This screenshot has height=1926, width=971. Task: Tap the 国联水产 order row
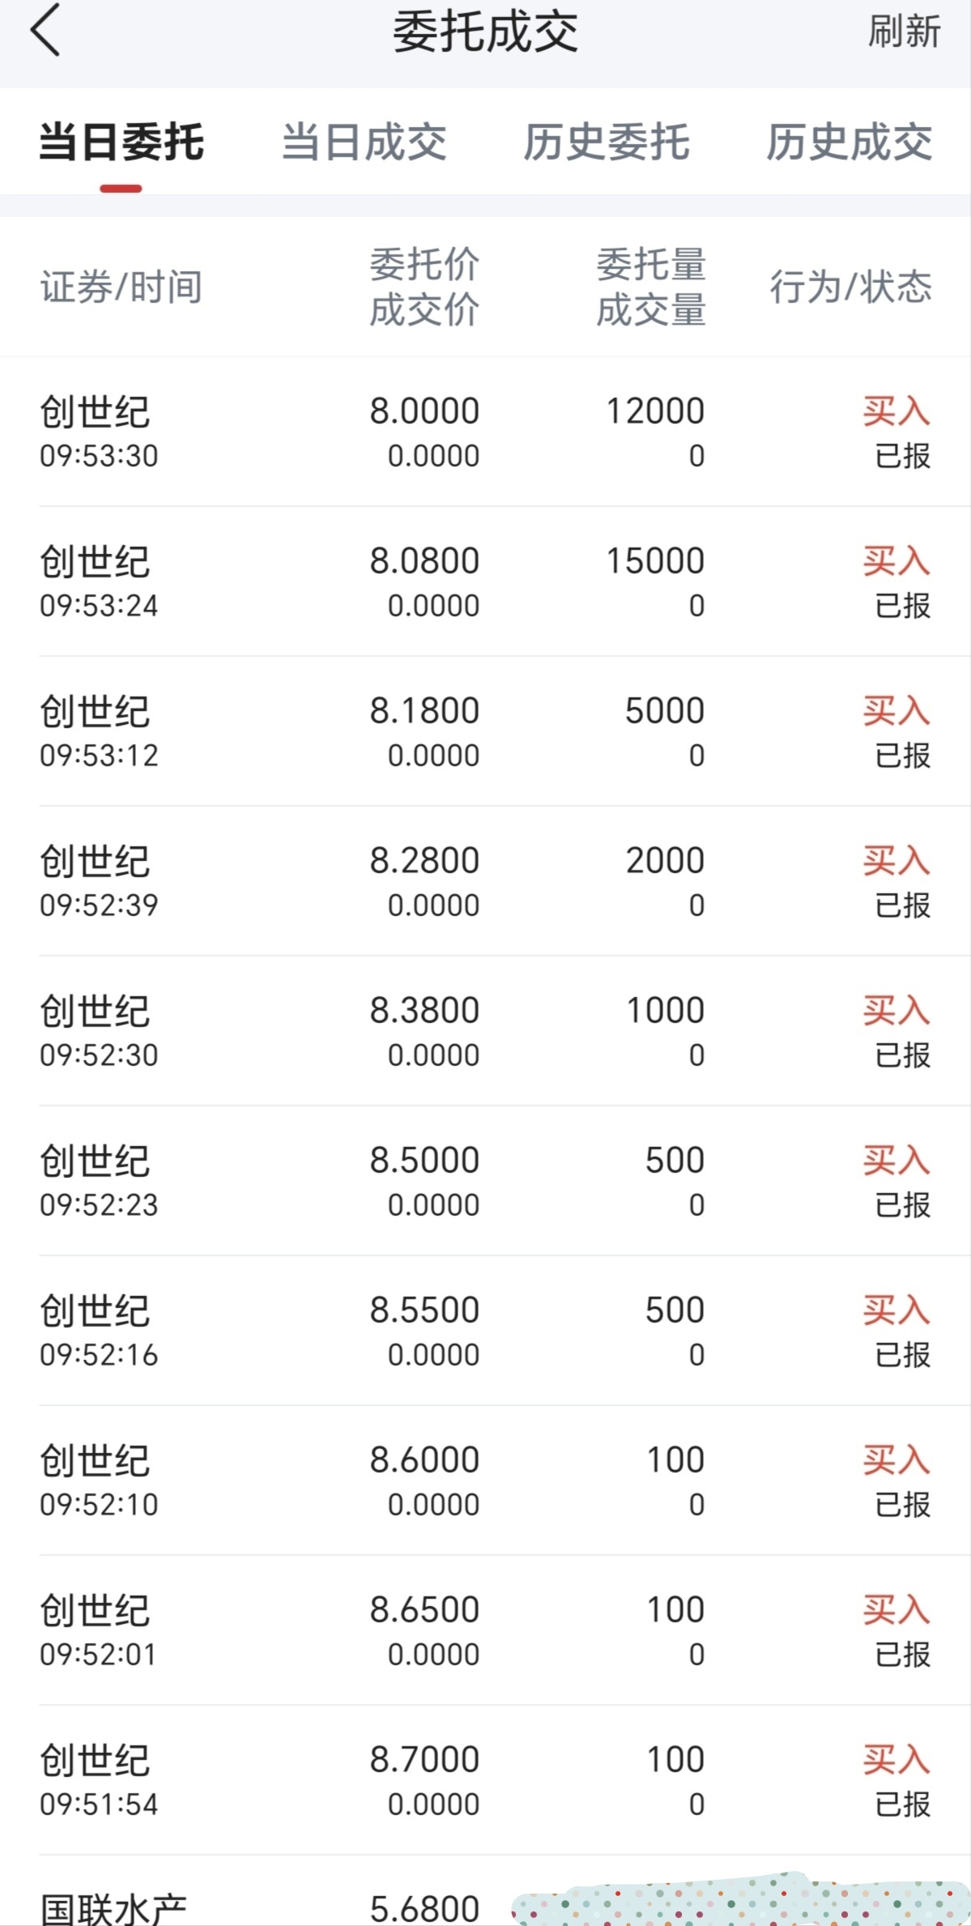pos(486,1891)
